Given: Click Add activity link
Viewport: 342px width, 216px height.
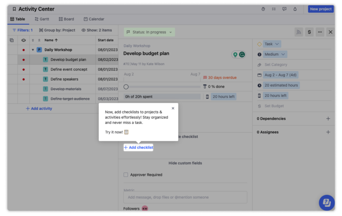Looking at the screenshot, I should point(39,108).
